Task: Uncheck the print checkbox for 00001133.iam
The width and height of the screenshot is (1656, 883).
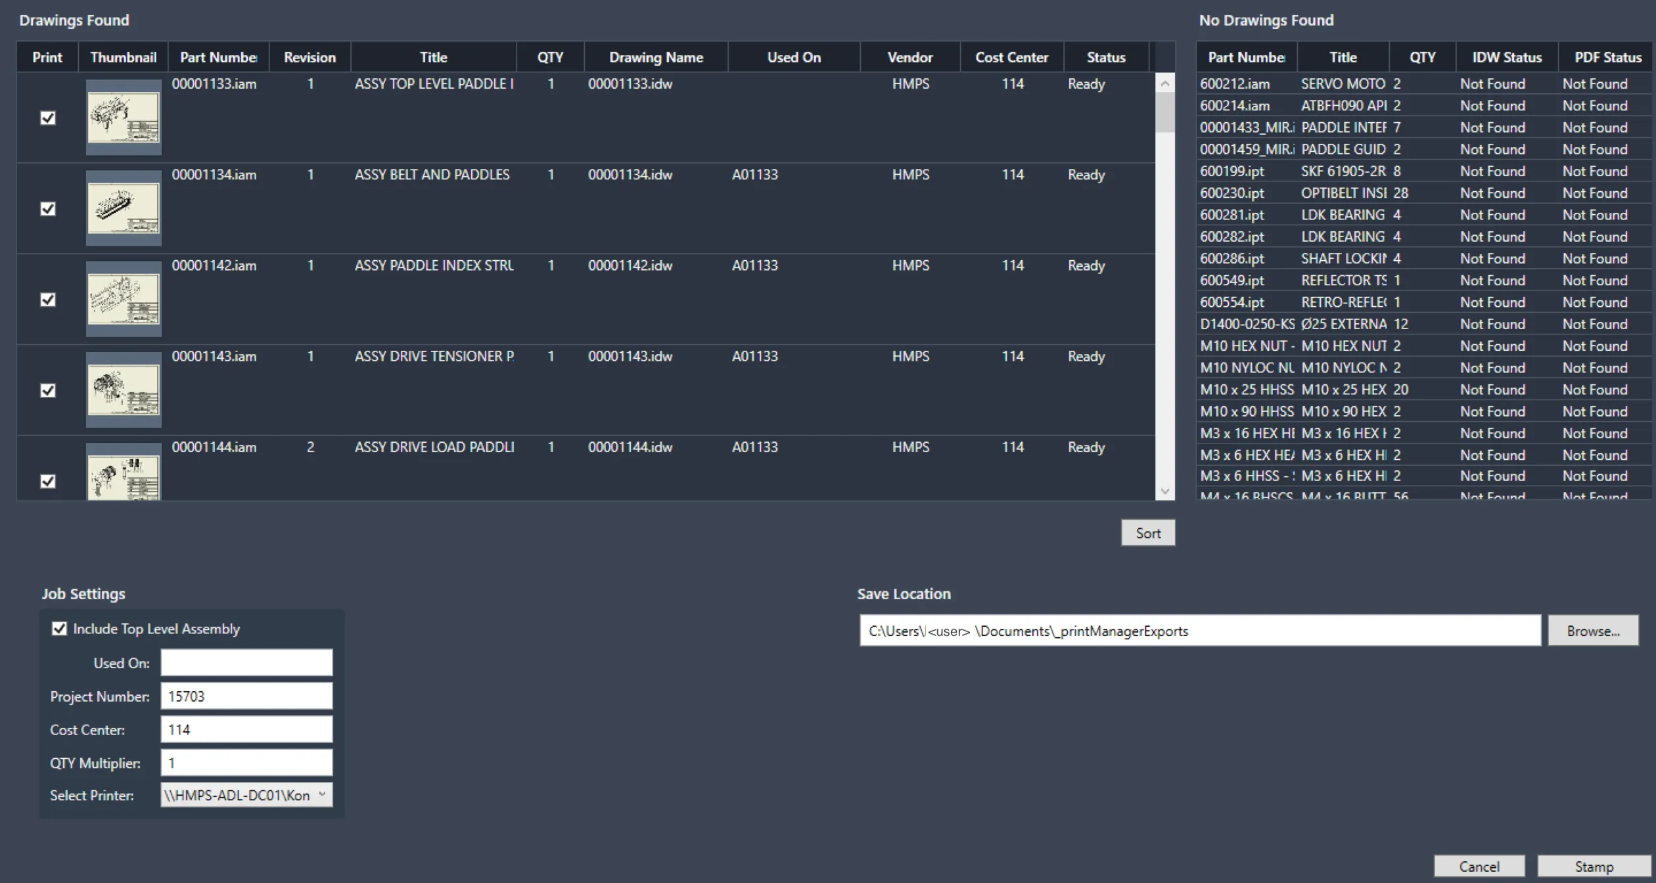Action: point(48,118)
